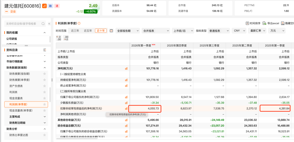Open chart icon for 其他综合收益 row
The width and height of the screenshot is (294, 142).
point(126,120)
